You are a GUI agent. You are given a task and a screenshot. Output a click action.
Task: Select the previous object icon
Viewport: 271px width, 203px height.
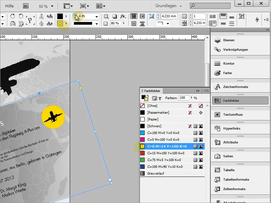(50, 16)
